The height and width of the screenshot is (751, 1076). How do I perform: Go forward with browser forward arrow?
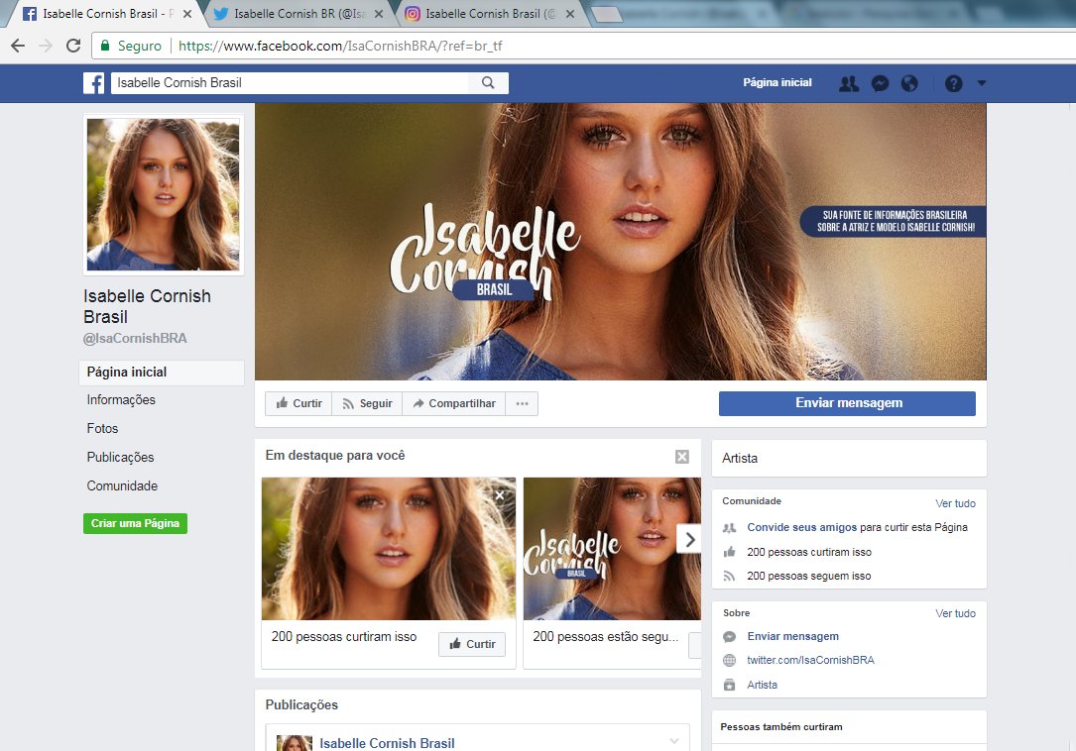pyautogui.click(x=46, y=46)
